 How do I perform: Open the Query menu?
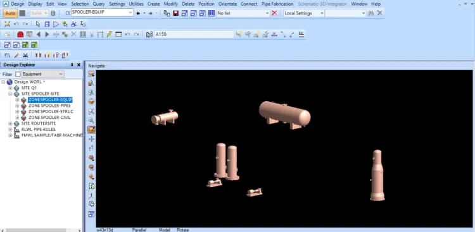click(99, 4)
